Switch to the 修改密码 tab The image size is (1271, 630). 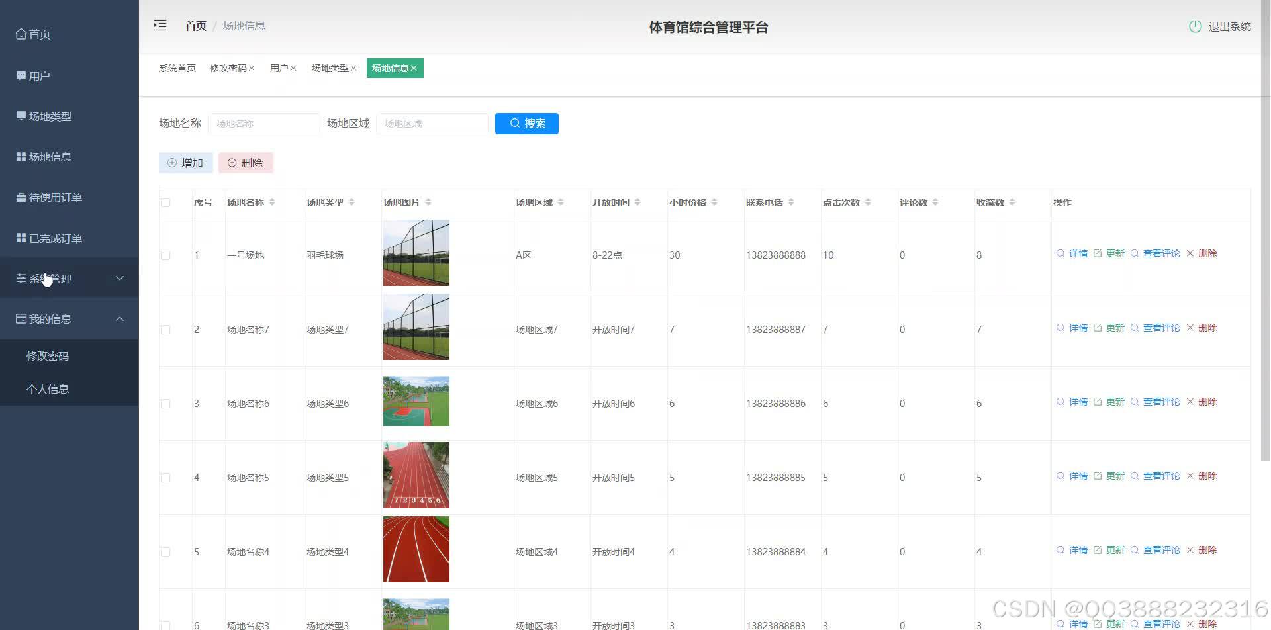pyautogui.click(x=228, y=68)
